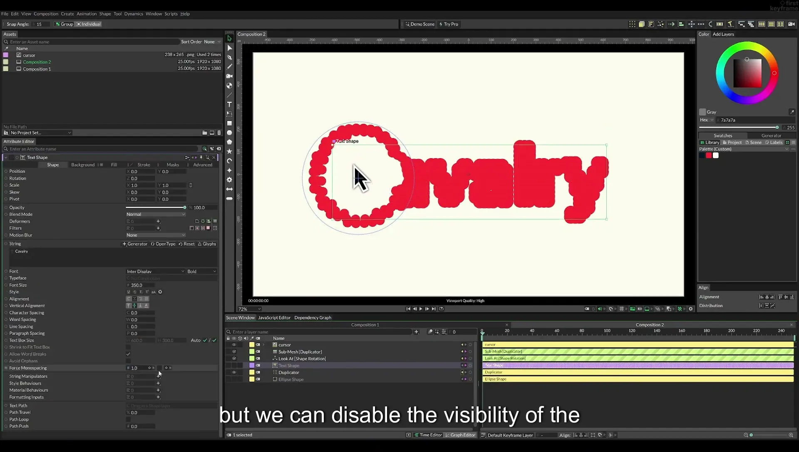Toggle visibility of Text Shape layer
The width and height of the screenshot is (799, 452).
[x=234, y=366]
